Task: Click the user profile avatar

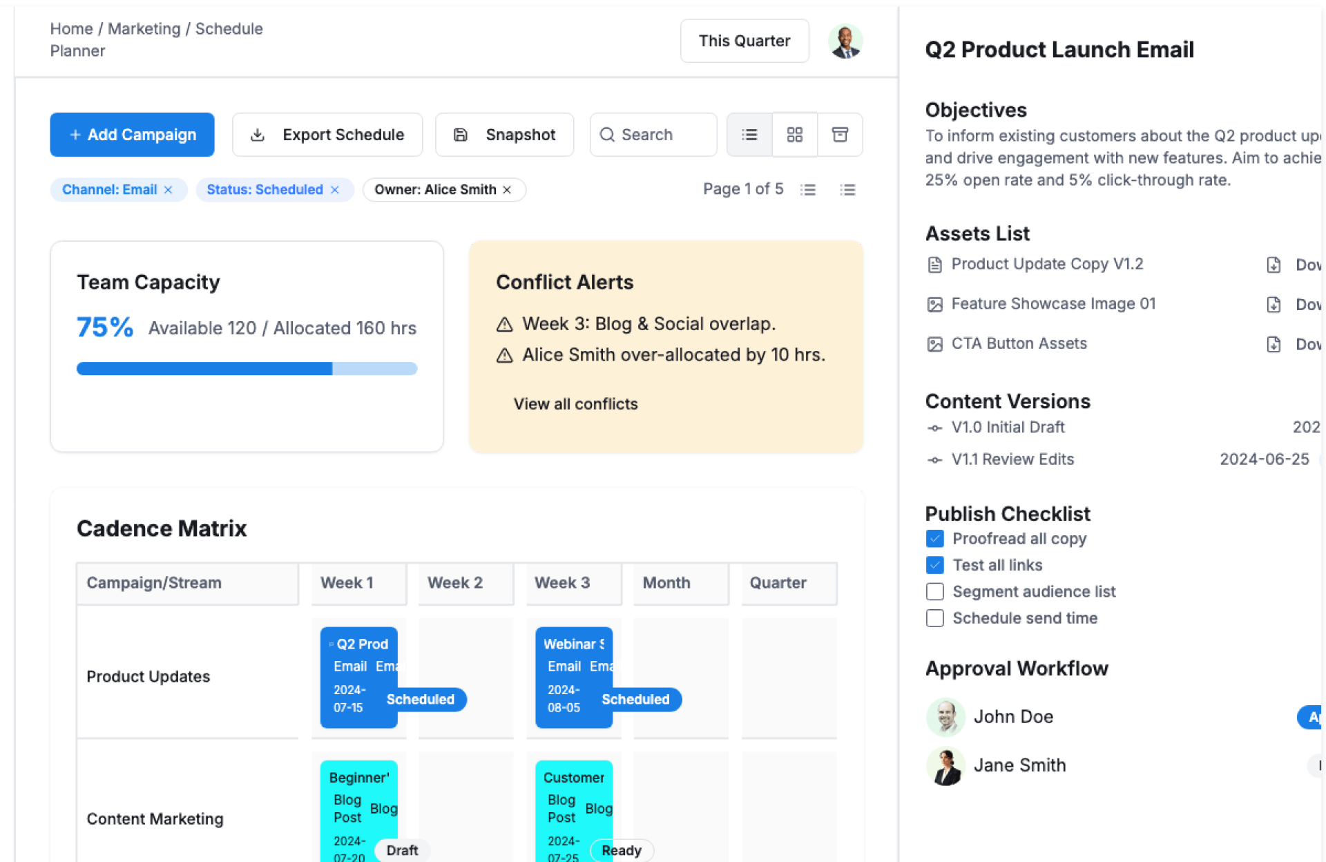Action: pyautogui.click(x=845, y=41)
